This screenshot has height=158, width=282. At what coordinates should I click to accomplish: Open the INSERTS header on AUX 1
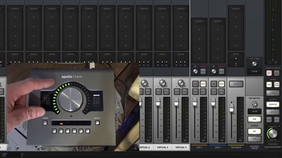199,21
